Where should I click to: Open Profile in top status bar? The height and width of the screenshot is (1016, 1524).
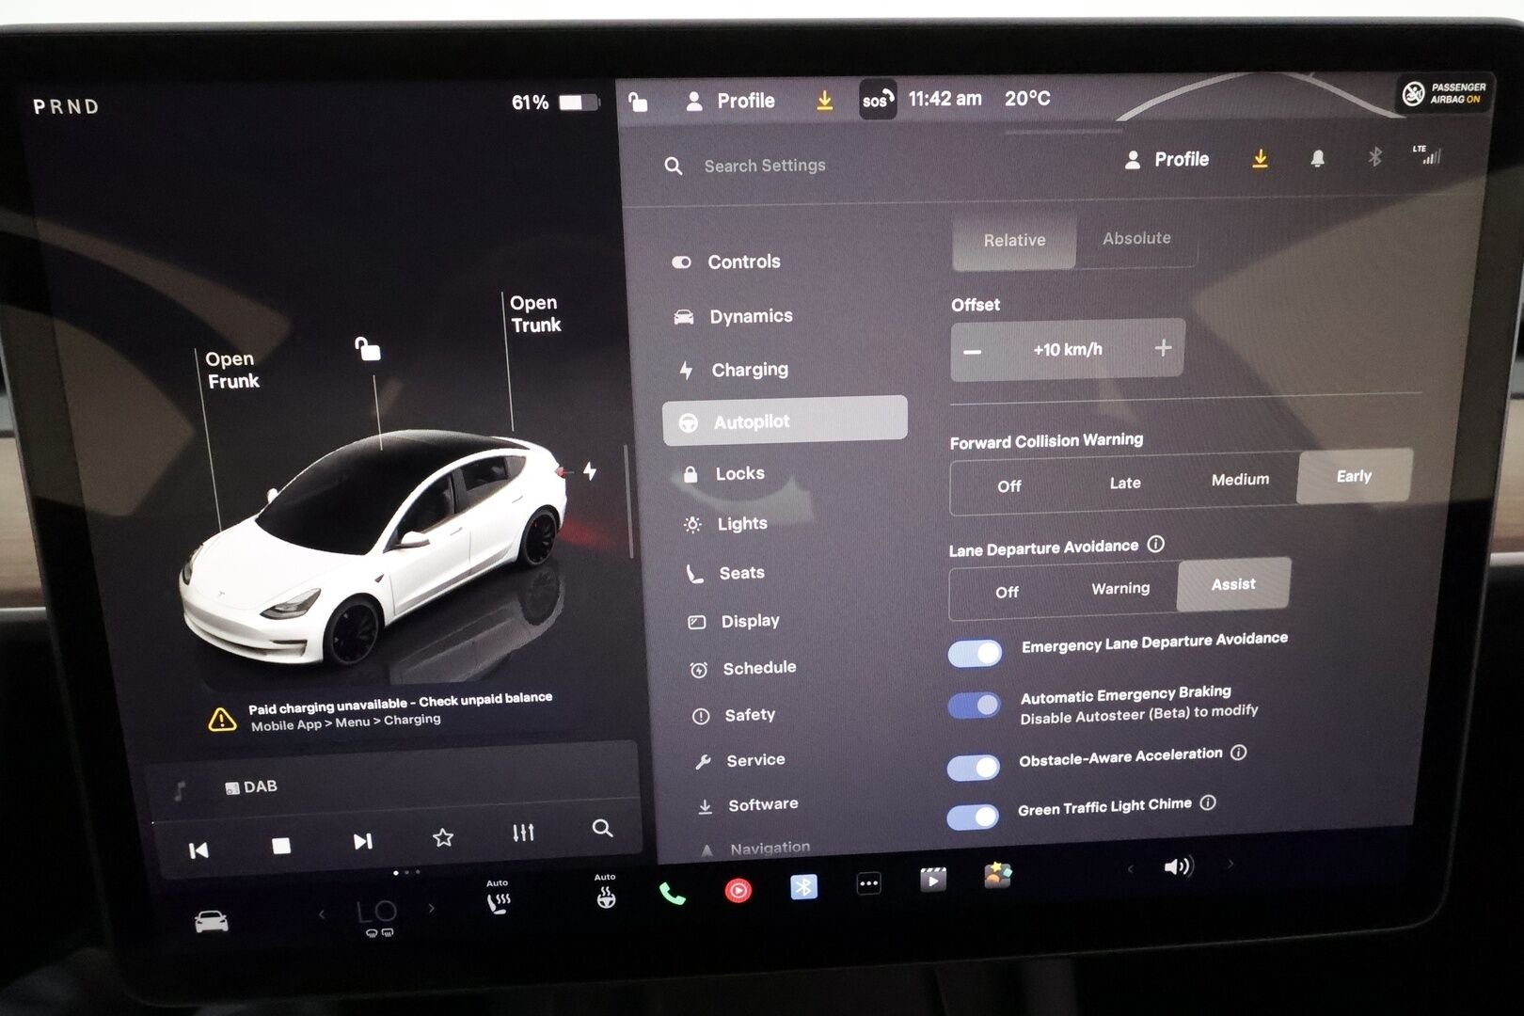731,101
